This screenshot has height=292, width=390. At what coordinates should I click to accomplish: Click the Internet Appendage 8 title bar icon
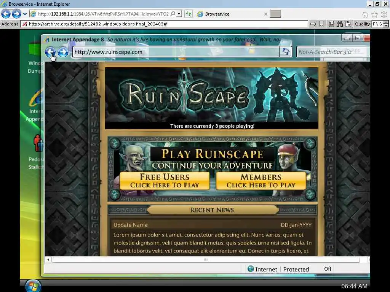(47, 40)
